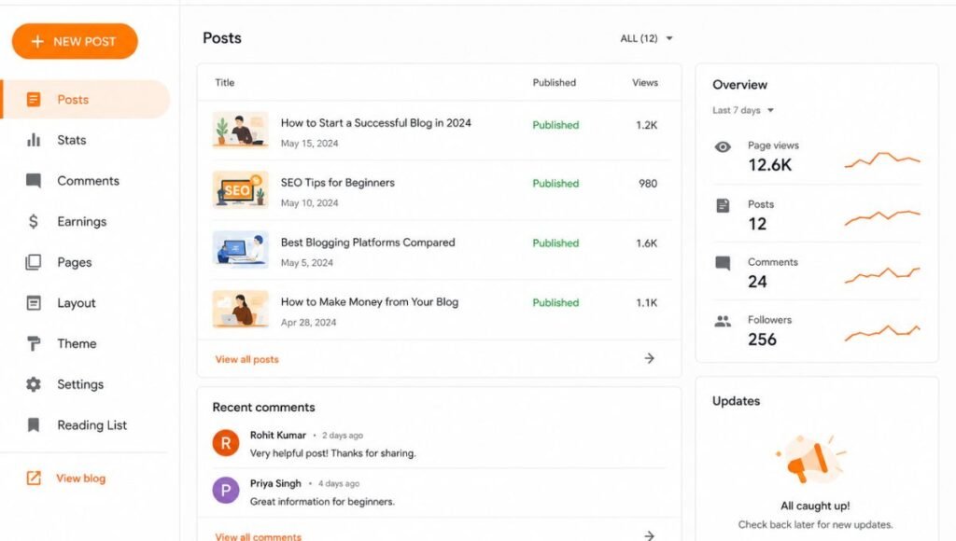
Task: Follow the View all posts link
Action: [246, 359]
